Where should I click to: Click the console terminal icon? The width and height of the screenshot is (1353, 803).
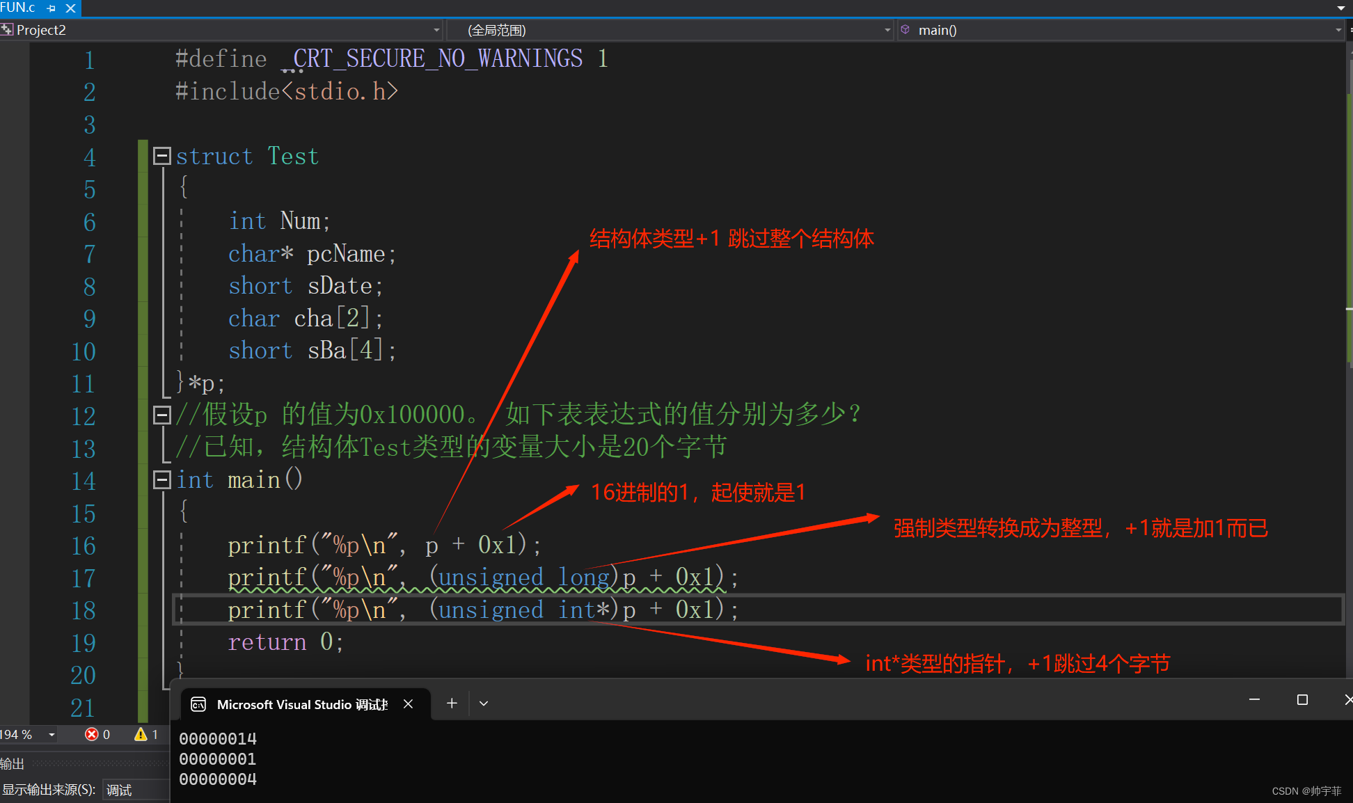(x=198, y=704)
